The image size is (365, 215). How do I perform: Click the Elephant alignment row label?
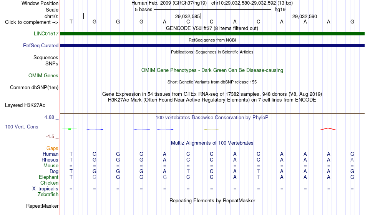(x=48, y=177)
